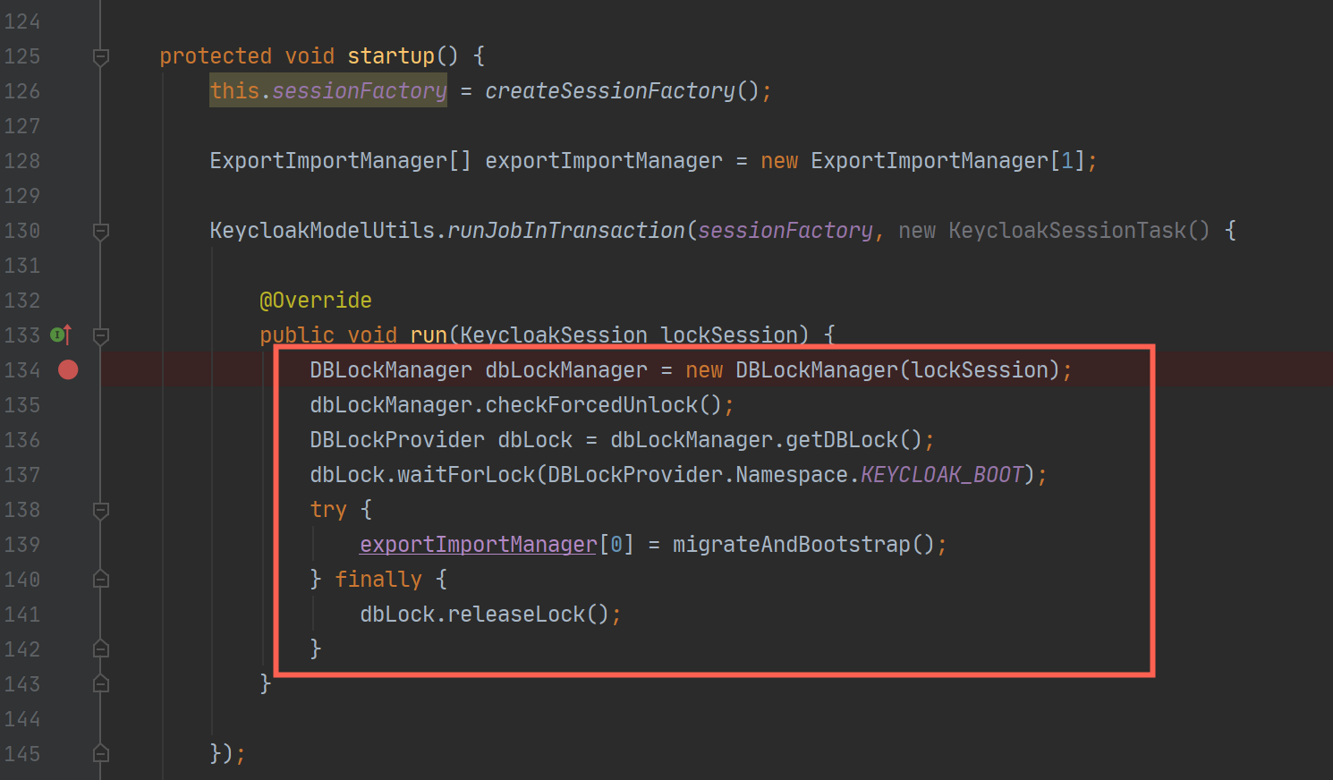Viewport: 1333px width, 780px height.
Task: Click the @Override annotation
Action: (x=316, y=301)
